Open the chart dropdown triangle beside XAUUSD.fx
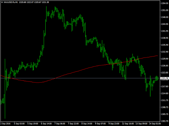The width and height of the screenshot is (169, 126). [x=2, y=2]
